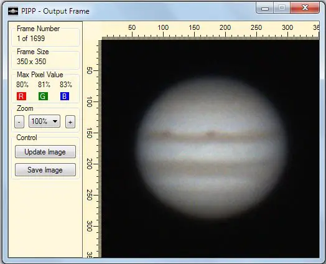Toggle the green G channel swatch
Image resolution: width=326 pixels, height=264 pixels.
(x=43, y=97)
